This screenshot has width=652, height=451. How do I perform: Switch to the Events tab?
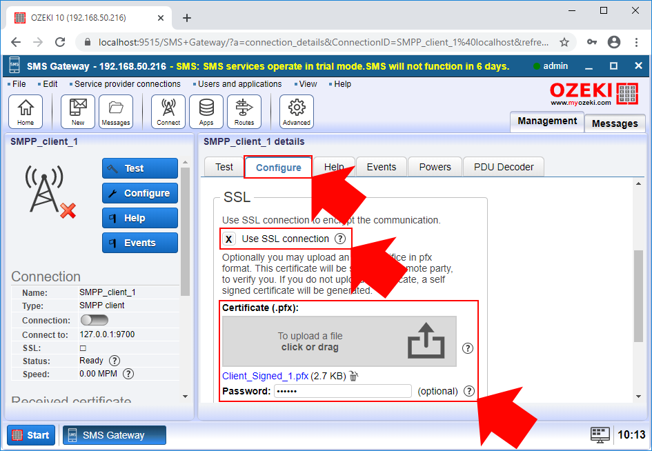point(382,167)
